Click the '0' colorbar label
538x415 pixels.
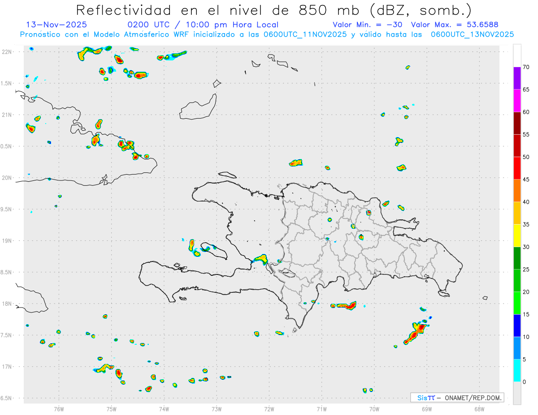pyautogui.click(x=525, y=382)
